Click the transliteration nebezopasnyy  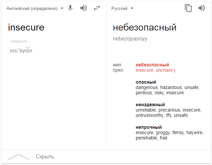pyautogui.click(x=130, y=39)
